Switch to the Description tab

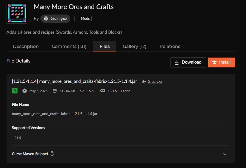26,46
